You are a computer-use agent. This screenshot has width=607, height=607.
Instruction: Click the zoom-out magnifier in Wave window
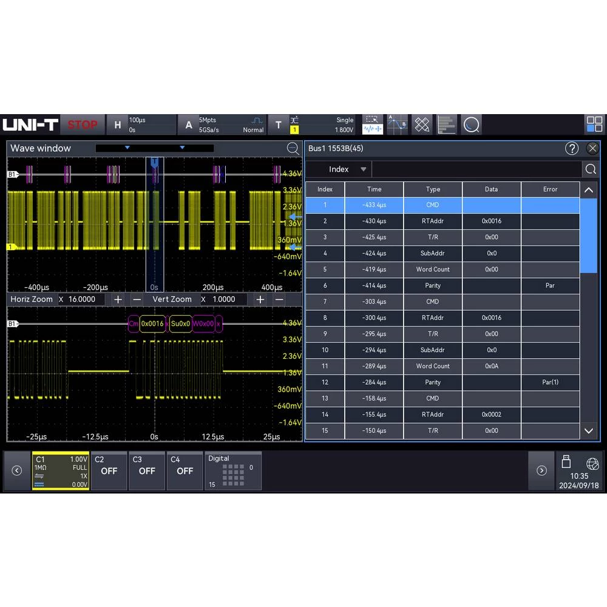[293, 148]
